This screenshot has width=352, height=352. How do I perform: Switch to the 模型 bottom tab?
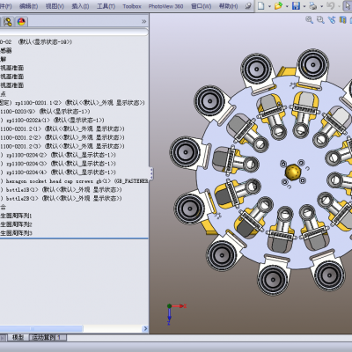tap(18, 338)
